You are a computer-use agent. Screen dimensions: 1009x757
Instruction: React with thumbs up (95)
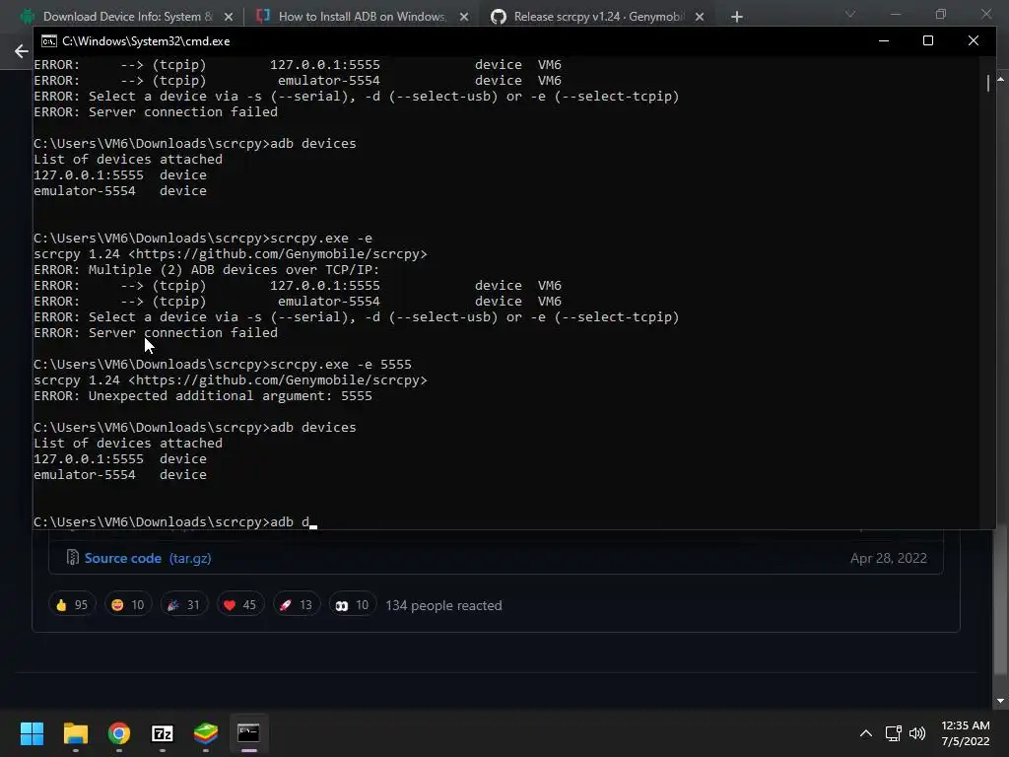click(x=72, y=604)
